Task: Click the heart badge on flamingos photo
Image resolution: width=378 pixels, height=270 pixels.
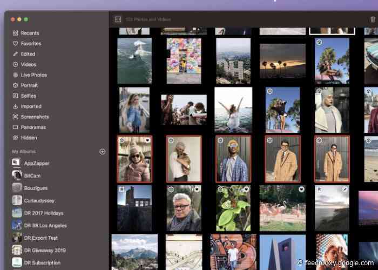Action: click(301, 189)
